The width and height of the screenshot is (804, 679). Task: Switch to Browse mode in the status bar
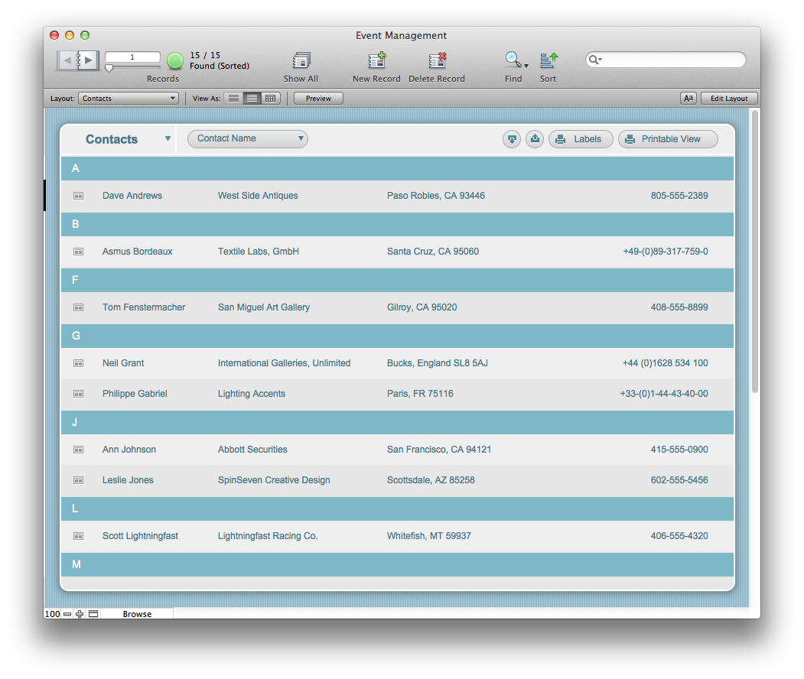[x=137, y=613]
